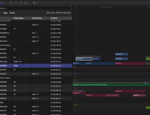Image resolution: width=150 pixels, height=115 pixels.
Task: Click the connect clip to storyline icon
Action: coord(12,3)
